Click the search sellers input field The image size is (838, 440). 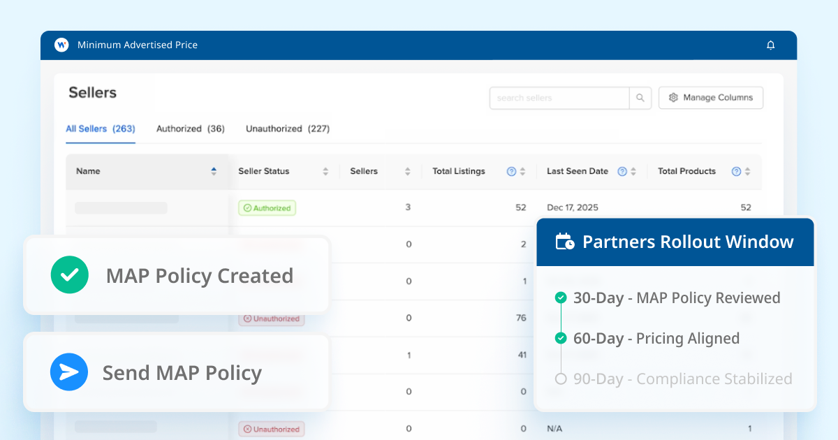[x=559, y=98]
